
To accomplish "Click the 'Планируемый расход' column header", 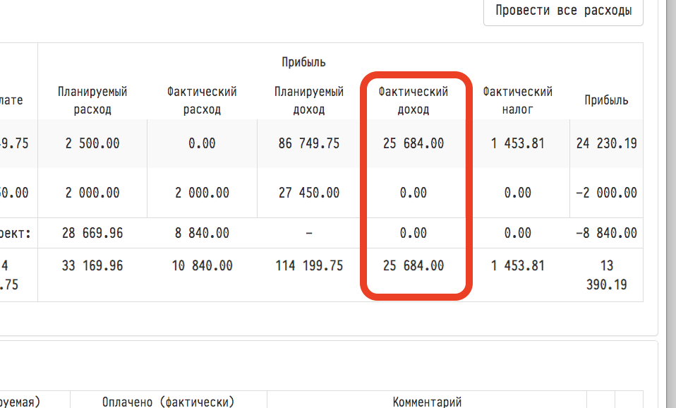I will click(x=92, y=100).
